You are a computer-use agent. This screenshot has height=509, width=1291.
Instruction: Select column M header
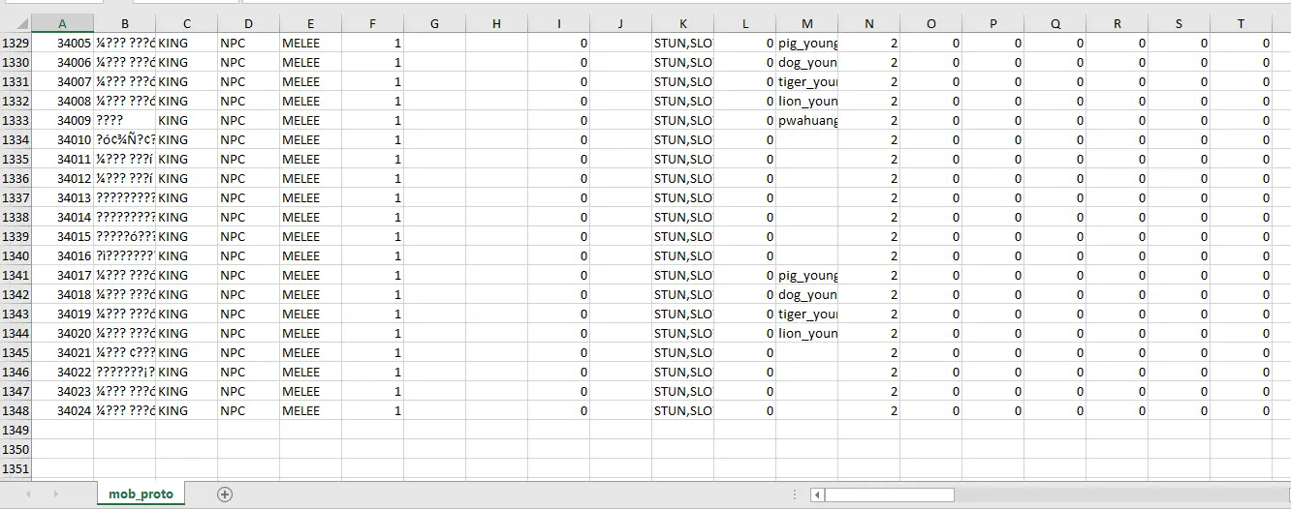point(806,23)
